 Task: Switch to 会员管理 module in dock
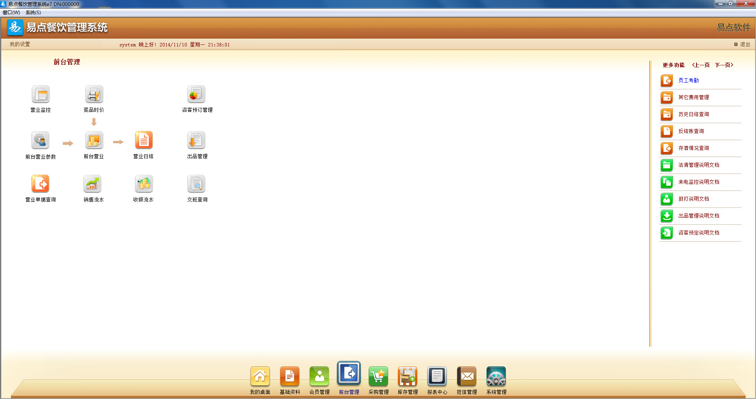point(319,377)
